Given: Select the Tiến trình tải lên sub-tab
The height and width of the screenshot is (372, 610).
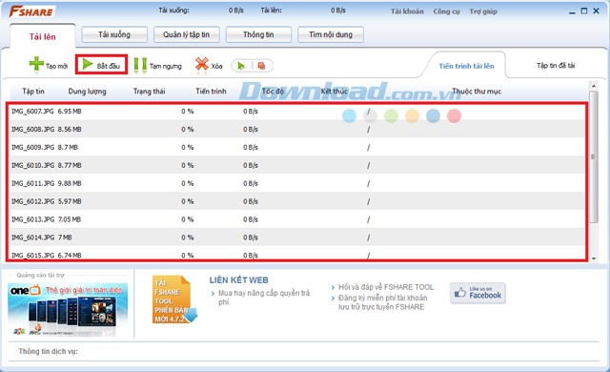Looking at the screenshot, I should (466, 66).
